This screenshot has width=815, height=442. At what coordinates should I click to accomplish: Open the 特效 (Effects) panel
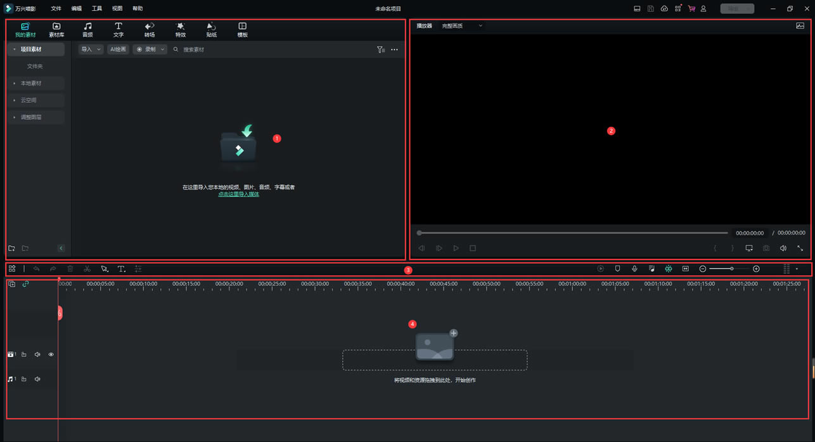click(181, 29)
